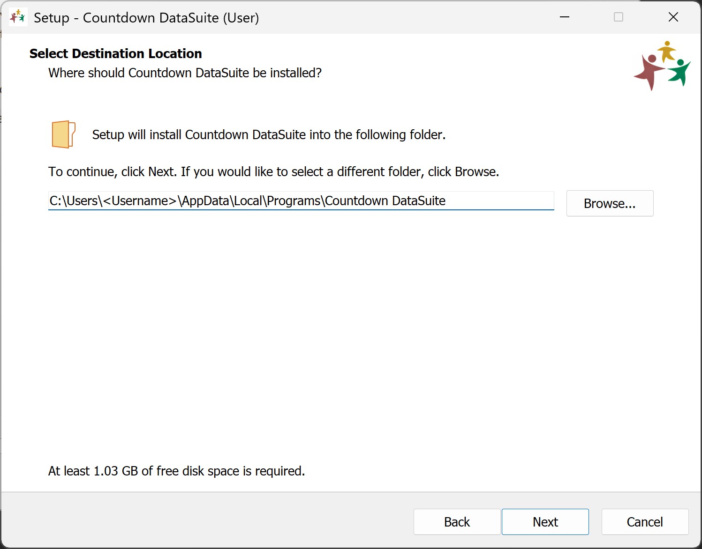Click 'Setup will install Countdown DataSuite' text
The width and height of the screenshot is (702, 549).
(269, 135)
